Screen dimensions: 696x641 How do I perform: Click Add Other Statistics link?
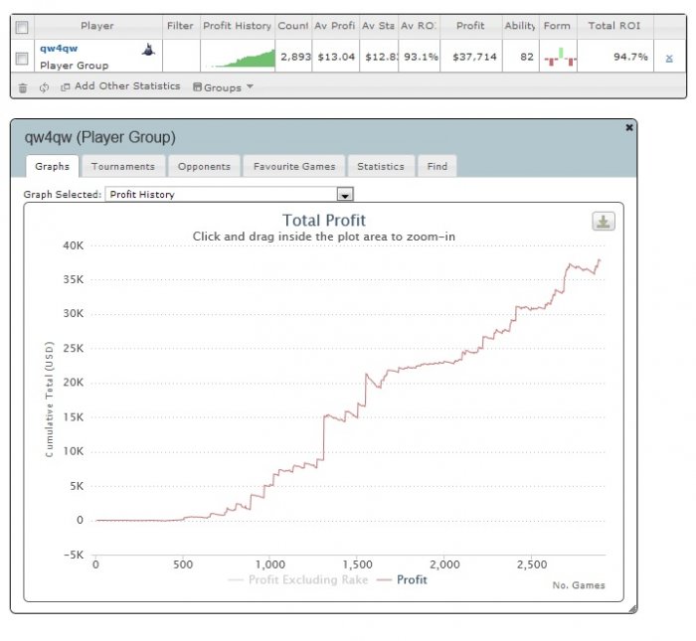[x=120, y=86]
